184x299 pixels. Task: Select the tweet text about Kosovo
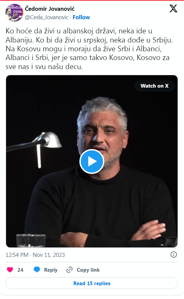(89, 49)
